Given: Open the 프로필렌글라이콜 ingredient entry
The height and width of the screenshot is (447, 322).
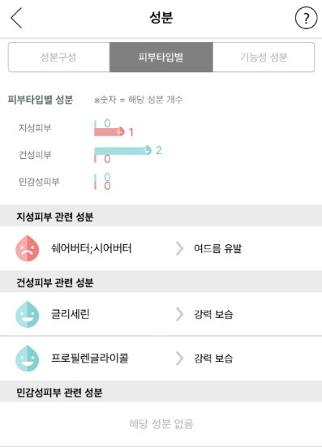Looking at the screenshot, I should pyautogui.click(x=90, y=359).
